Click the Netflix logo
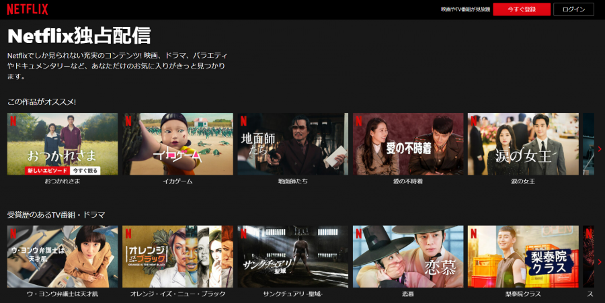 pyautogui.click(x=28, y=9)
